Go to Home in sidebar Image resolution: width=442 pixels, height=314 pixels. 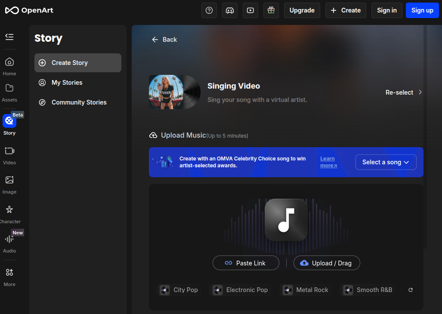pyautogui.click(x=9, y=66)
